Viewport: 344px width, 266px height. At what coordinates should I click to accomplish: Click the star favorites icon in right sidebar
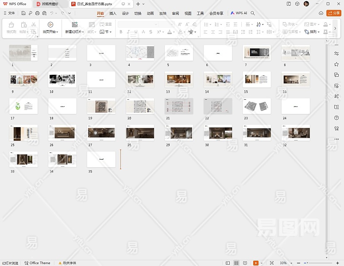tap(336, 64)
